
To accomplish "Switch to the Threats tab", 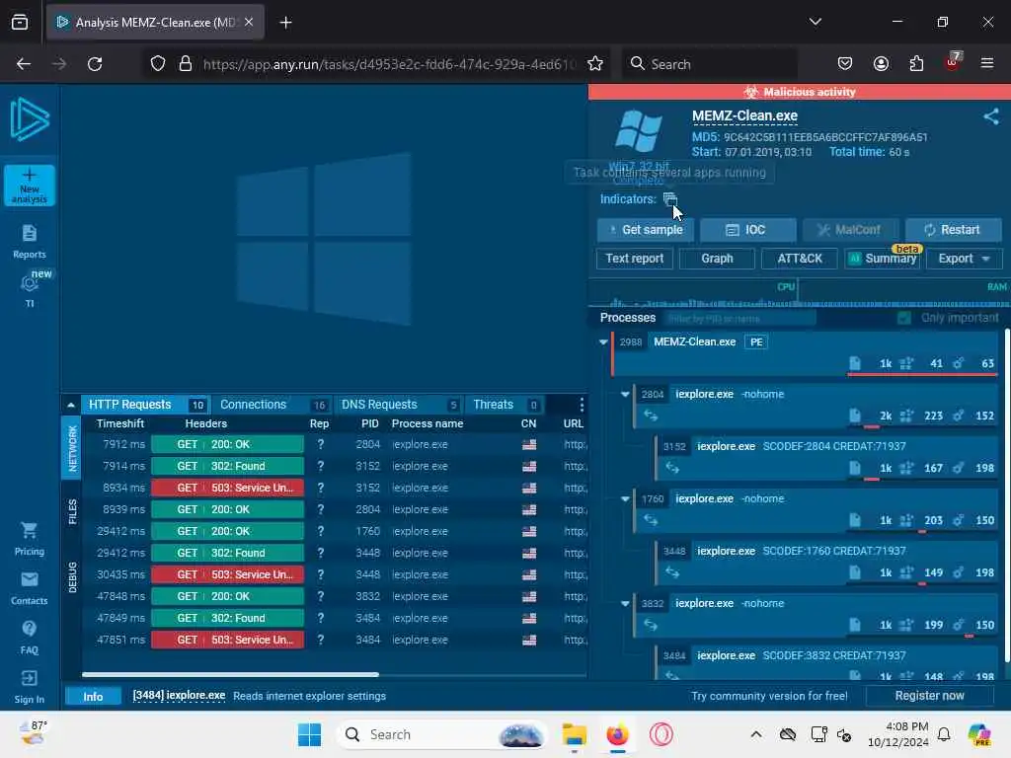I will tap(505, 405).
